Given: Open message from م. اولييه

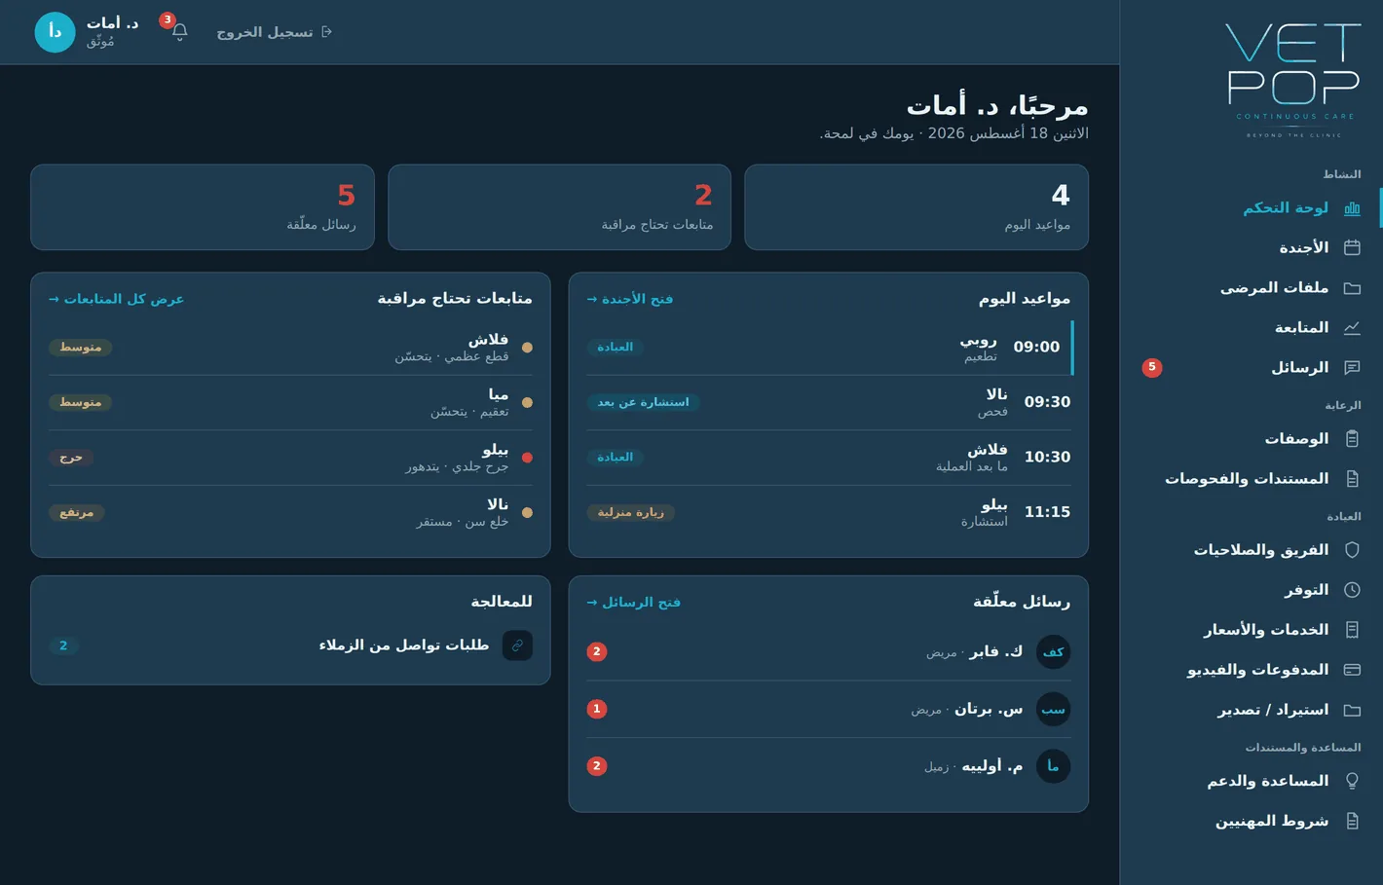Looking at the screenshot, I should pos(829,766).
